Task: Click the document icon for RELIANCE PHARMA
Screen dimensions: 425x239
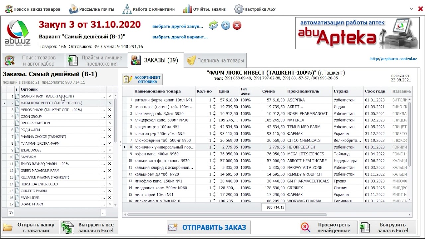Action: 17,177
